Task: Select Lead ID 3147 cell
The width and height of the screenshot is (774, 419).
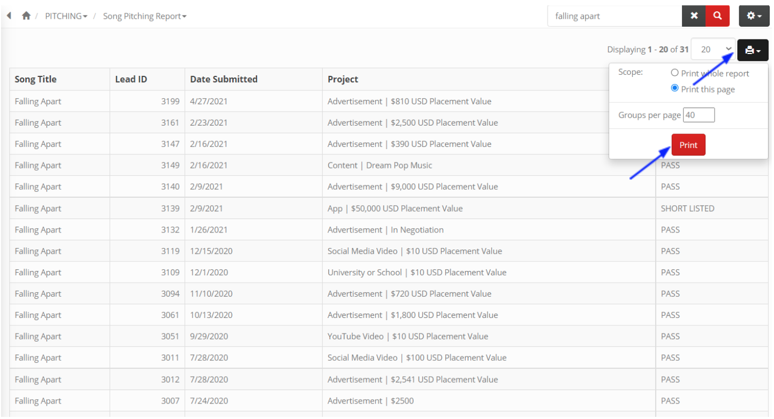Action: (x=147, y=144)
